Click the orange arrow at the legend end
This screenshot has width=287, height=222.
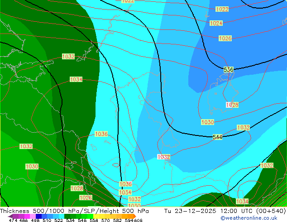pos(135,216)
